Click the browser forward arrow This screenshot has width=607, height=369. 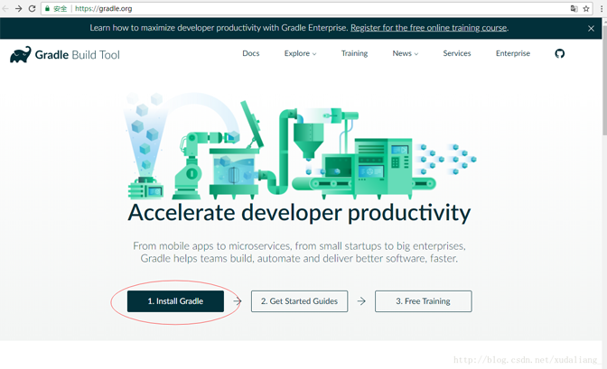pos(19,8)
